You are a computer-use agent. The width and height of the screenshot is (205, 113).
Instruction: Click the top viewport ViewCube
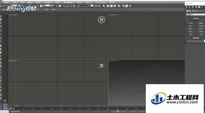pyautogui.click(x=101, y=20)
